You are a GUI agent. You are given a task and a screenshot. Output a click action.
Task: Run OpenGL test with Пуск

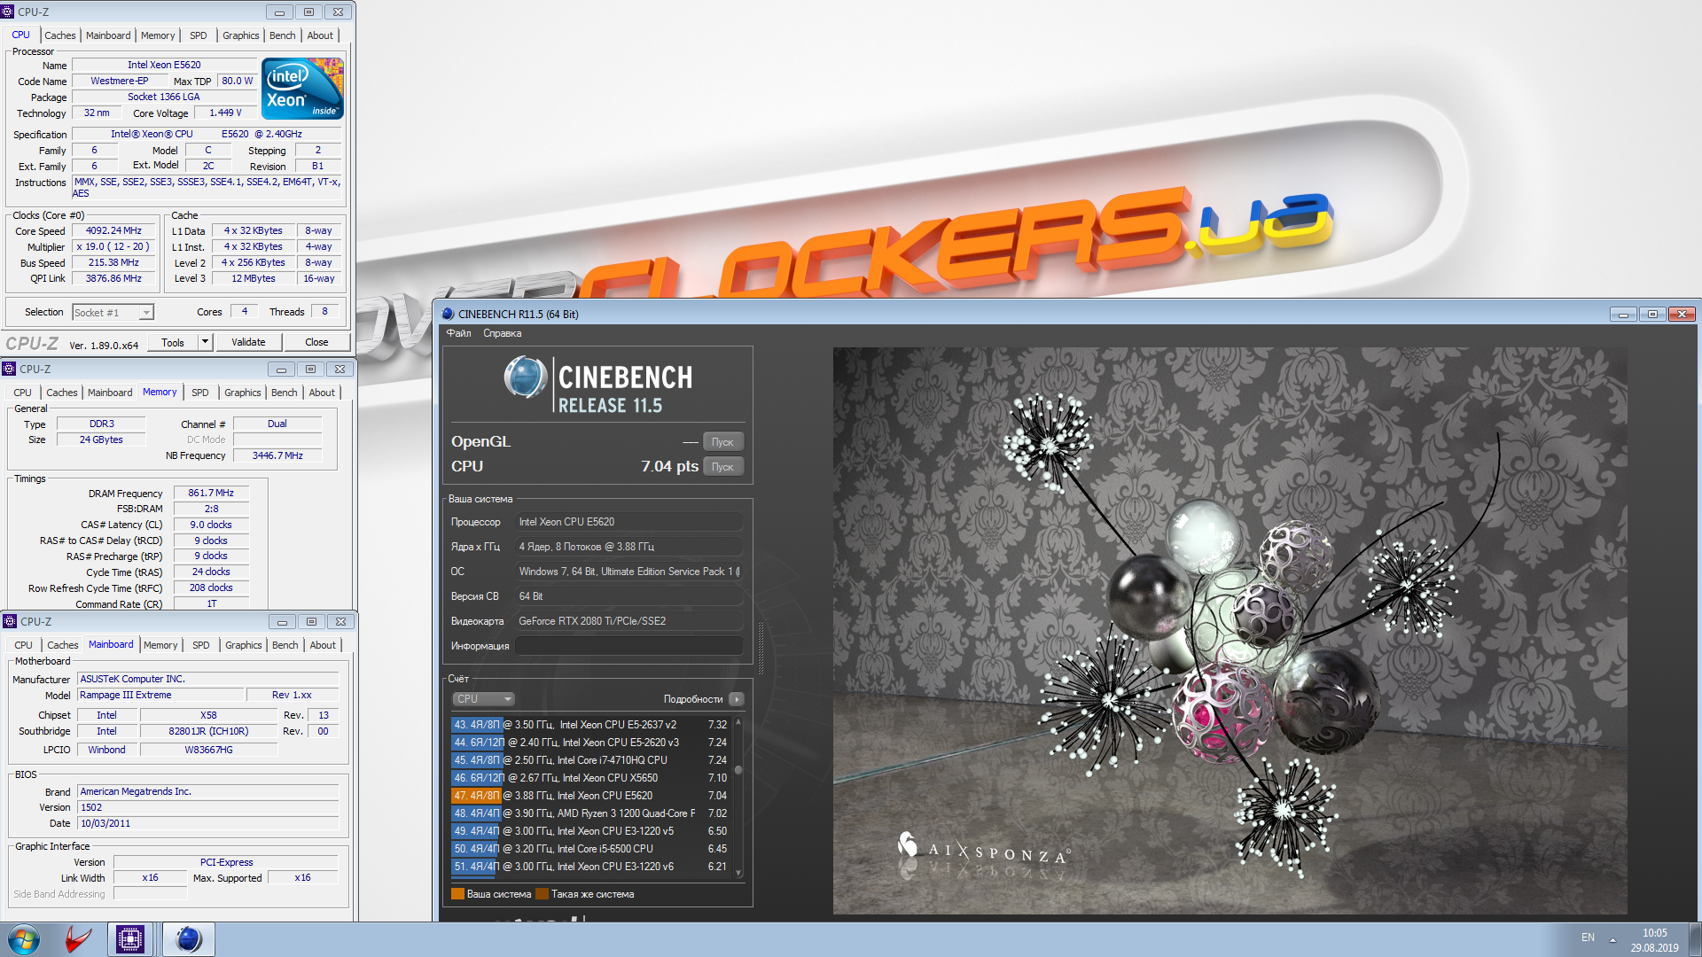(723, 441)
